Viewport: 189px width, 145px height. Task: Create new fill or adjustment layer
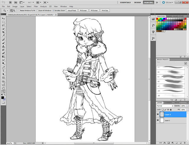[x=172, y=143]
